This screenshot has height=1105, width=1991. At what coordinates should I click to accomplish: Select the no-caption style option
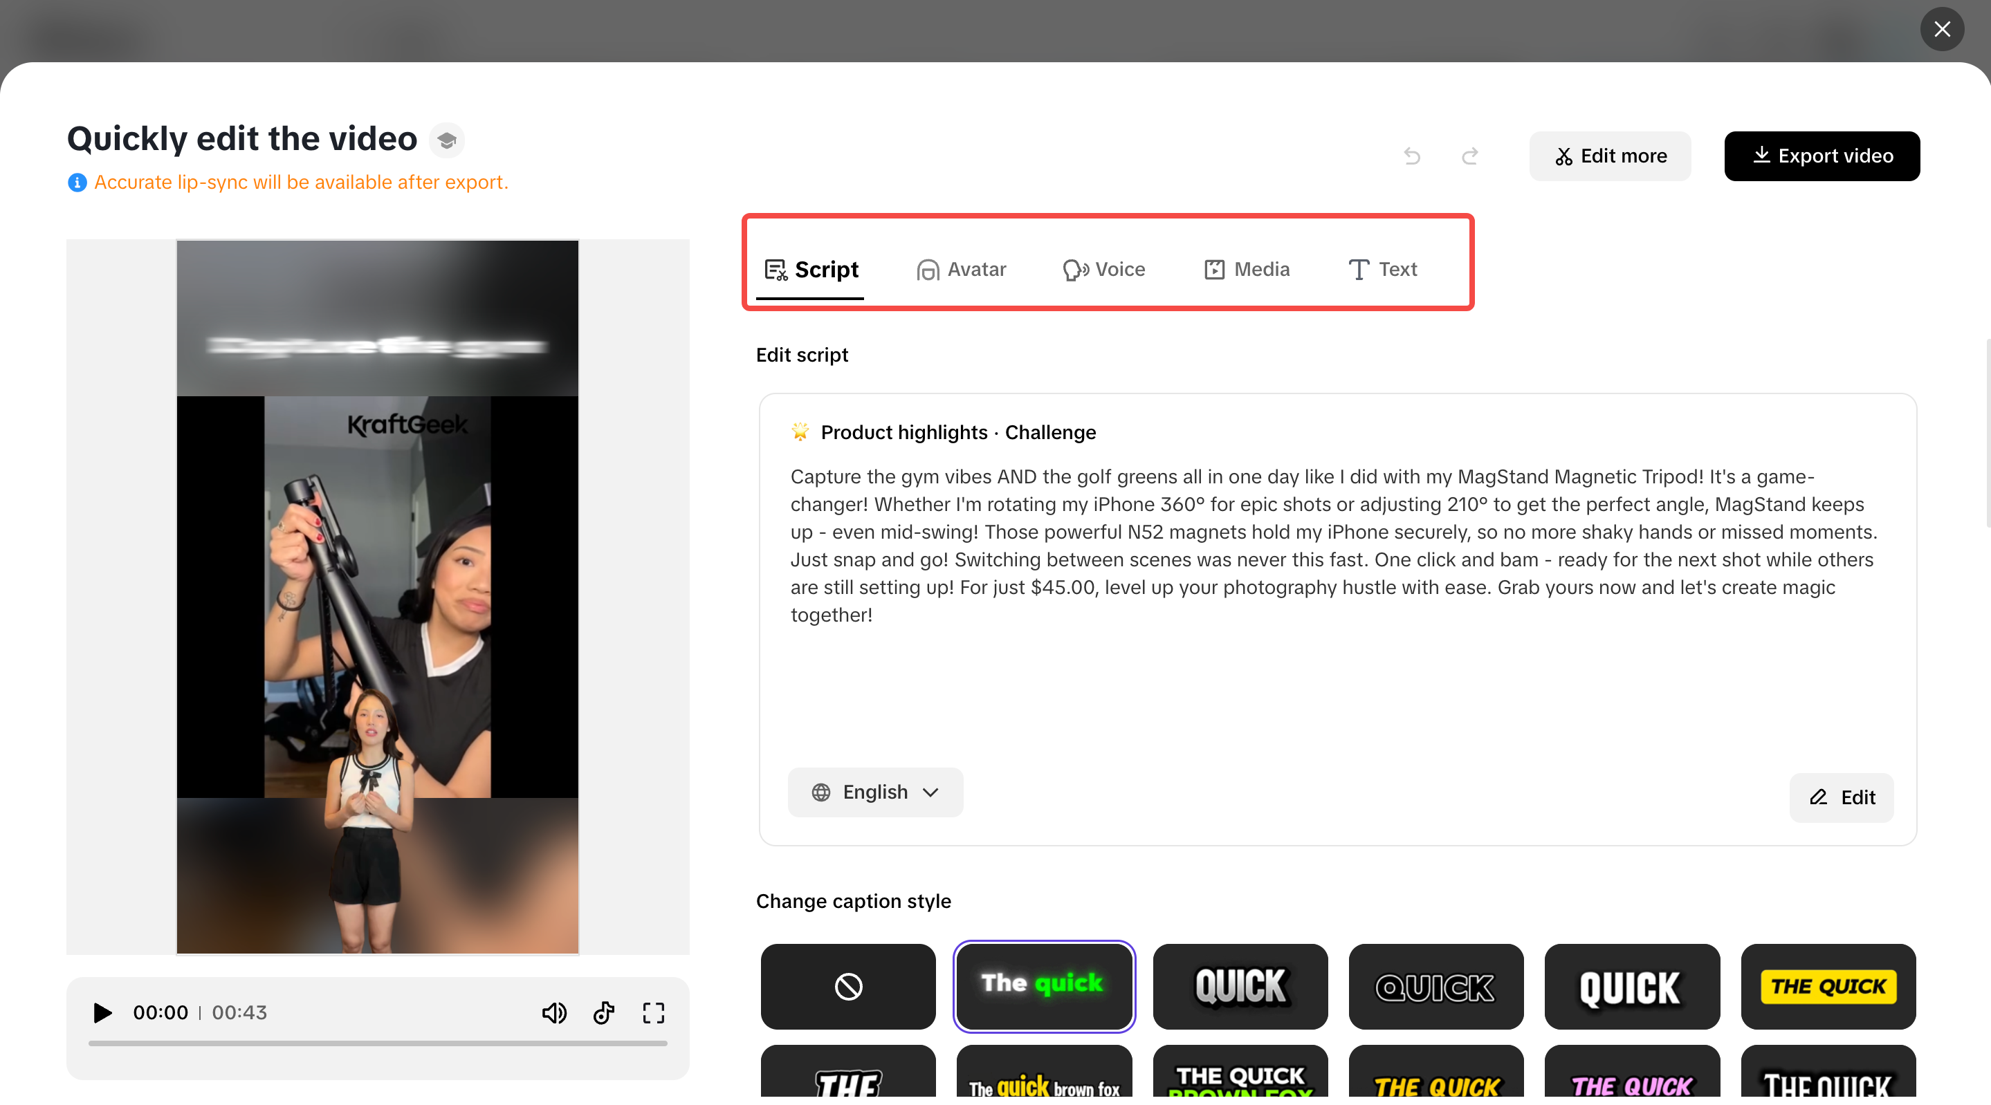pos(848,986)
